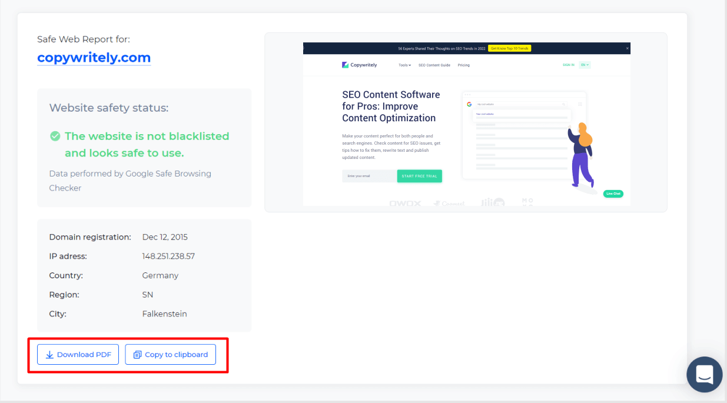Click the Copy to clipboard button

pyautogui.click(x=171, y=355)
